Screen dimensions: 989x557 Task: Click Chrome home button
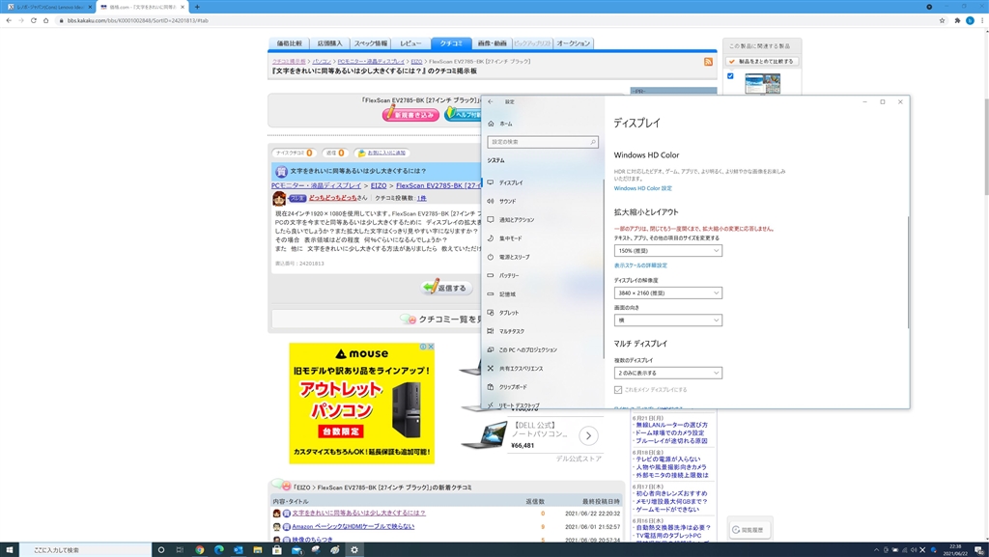(x=45, y=20)
